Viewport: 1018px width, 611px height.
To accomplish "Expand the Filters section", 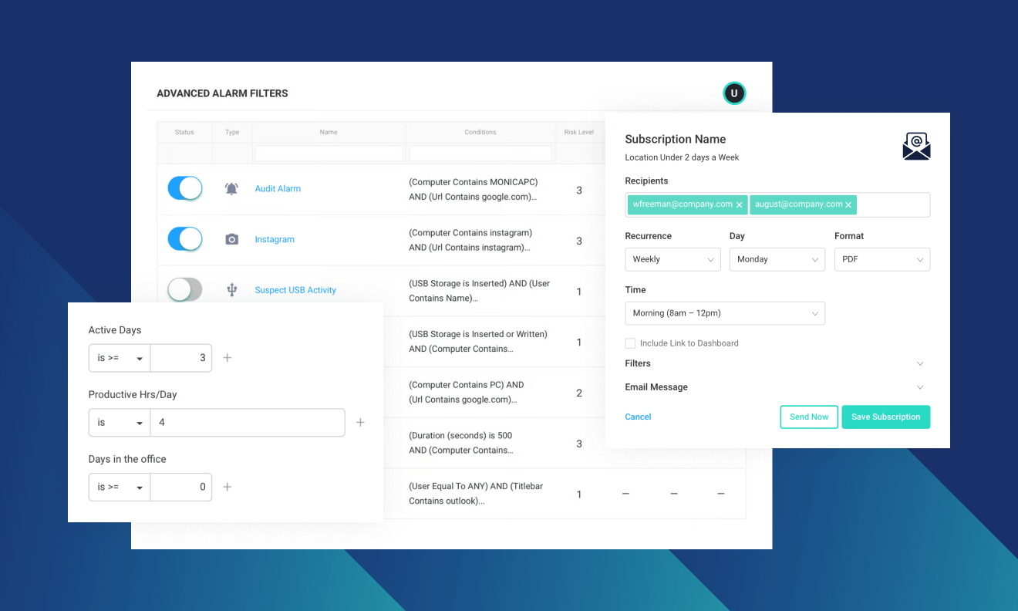I will [919, 363].
